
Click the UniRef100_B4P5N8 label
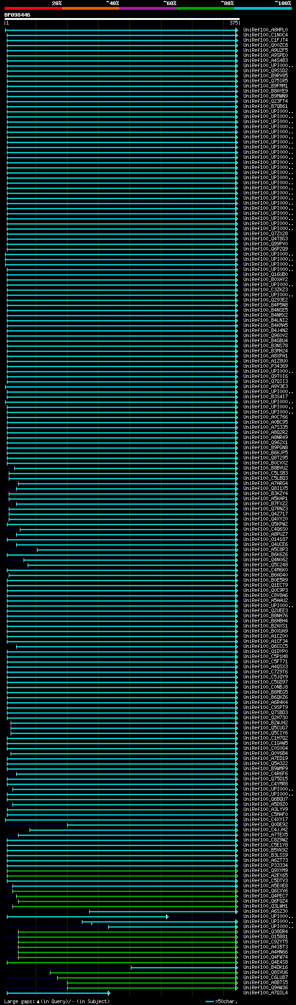pos(265,305)
